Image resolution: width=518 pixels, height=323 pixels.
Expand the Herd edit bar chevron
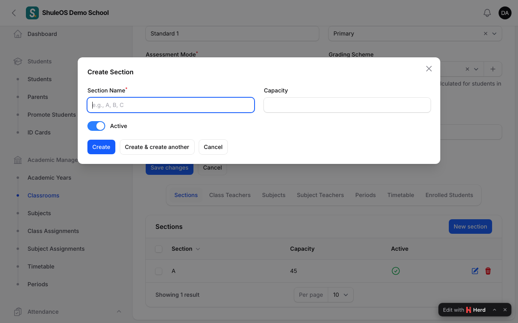495,310
